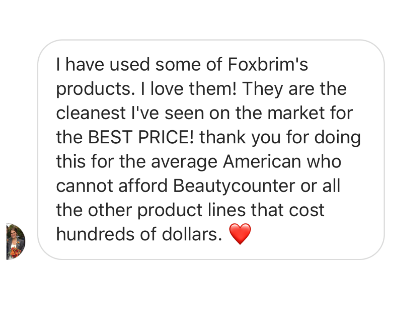The height and width of the screenshot is (317, 408).
Task: Select the word "Beautycounter" in the message
Action: 234,186
